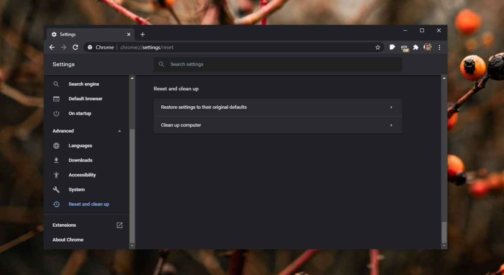Collapse the Advanced section arrow
The height and width of the screenshot is (275, 504).
pos(120,131)
